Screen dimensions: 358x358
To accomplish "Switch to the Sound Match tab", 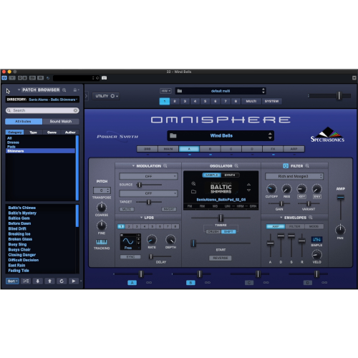I will [61, 122].
